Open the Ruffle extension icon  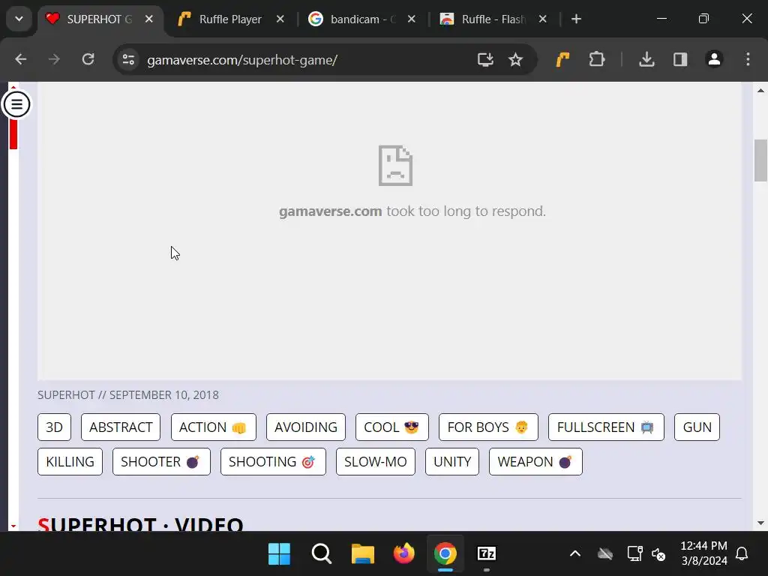pos(562,59)
